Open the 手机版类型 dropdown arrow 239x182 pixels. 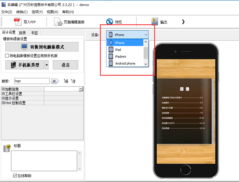coord(47,65)
